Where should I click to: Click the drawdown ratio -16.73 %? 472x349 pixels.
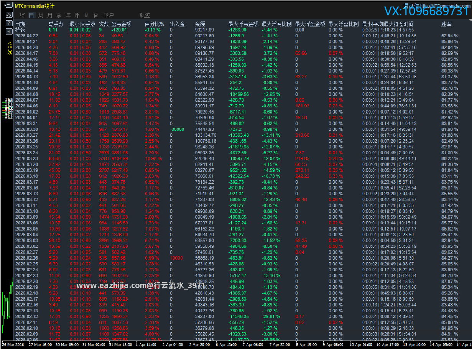click(x=271, y=176)
